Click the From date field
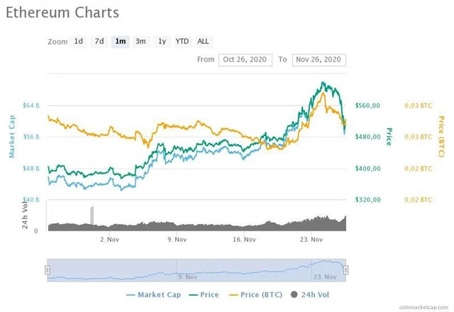454x312 pixels. pyautogui.click(x=245, y=60)
